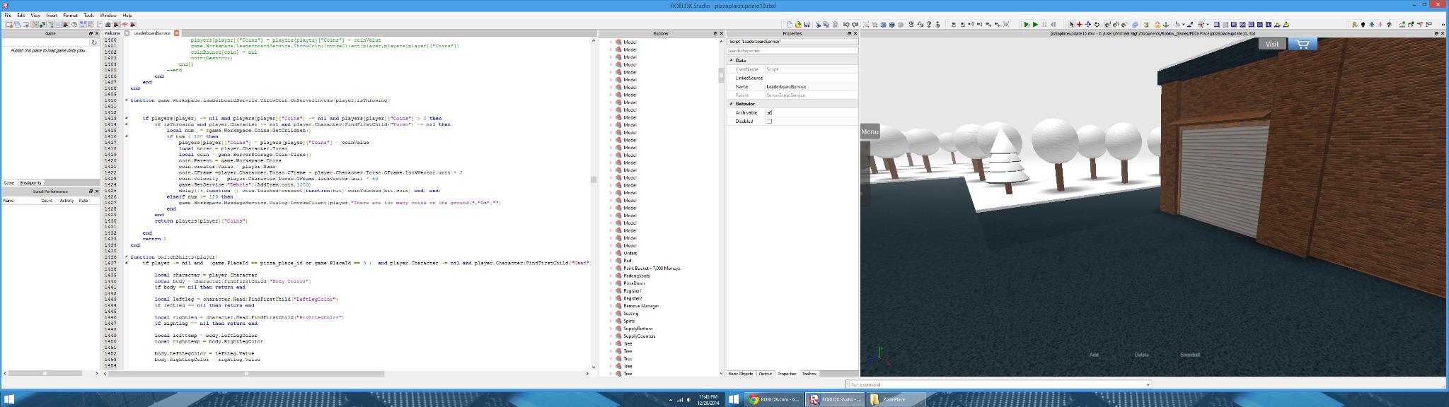Select the Scale tool icon
The width and height of the screenshot is (1449, 407).
click(1088, 24)
